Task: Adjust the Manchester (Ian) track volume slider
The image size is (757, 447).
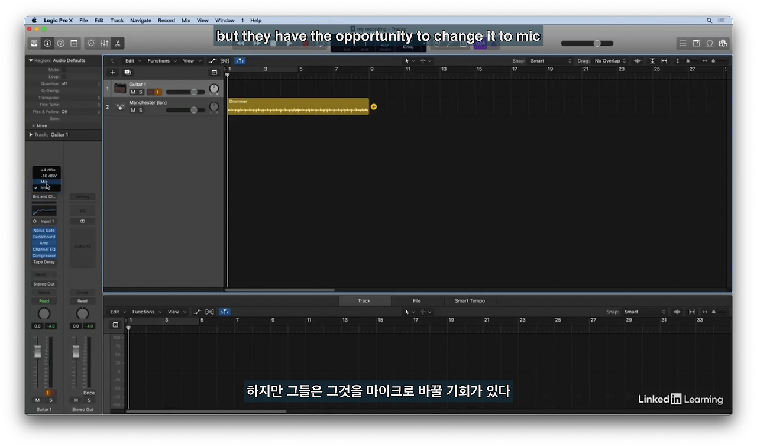Action: click(185, 110)
